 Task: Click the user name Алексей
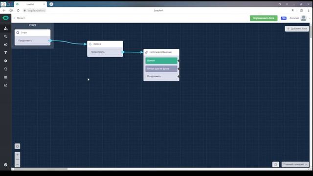294,18
